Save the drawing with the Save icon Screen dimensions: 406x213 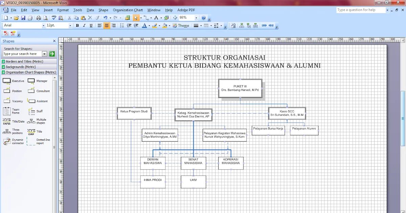coord(23,18)
